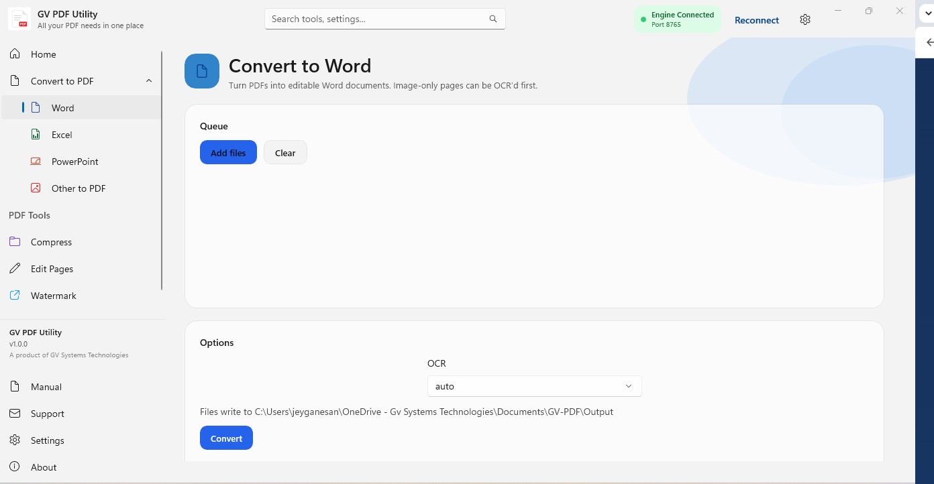Open Settings from the sidebar
934x484 pixels.
click(x=81, y=440)
